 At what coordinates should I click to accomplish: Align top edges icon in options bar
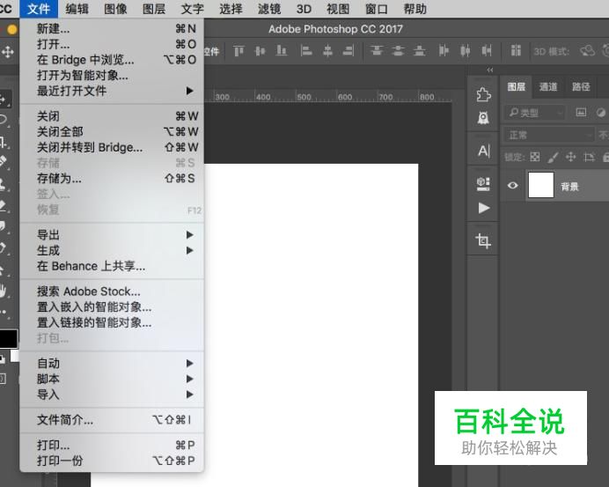click(x=238, y=50)
